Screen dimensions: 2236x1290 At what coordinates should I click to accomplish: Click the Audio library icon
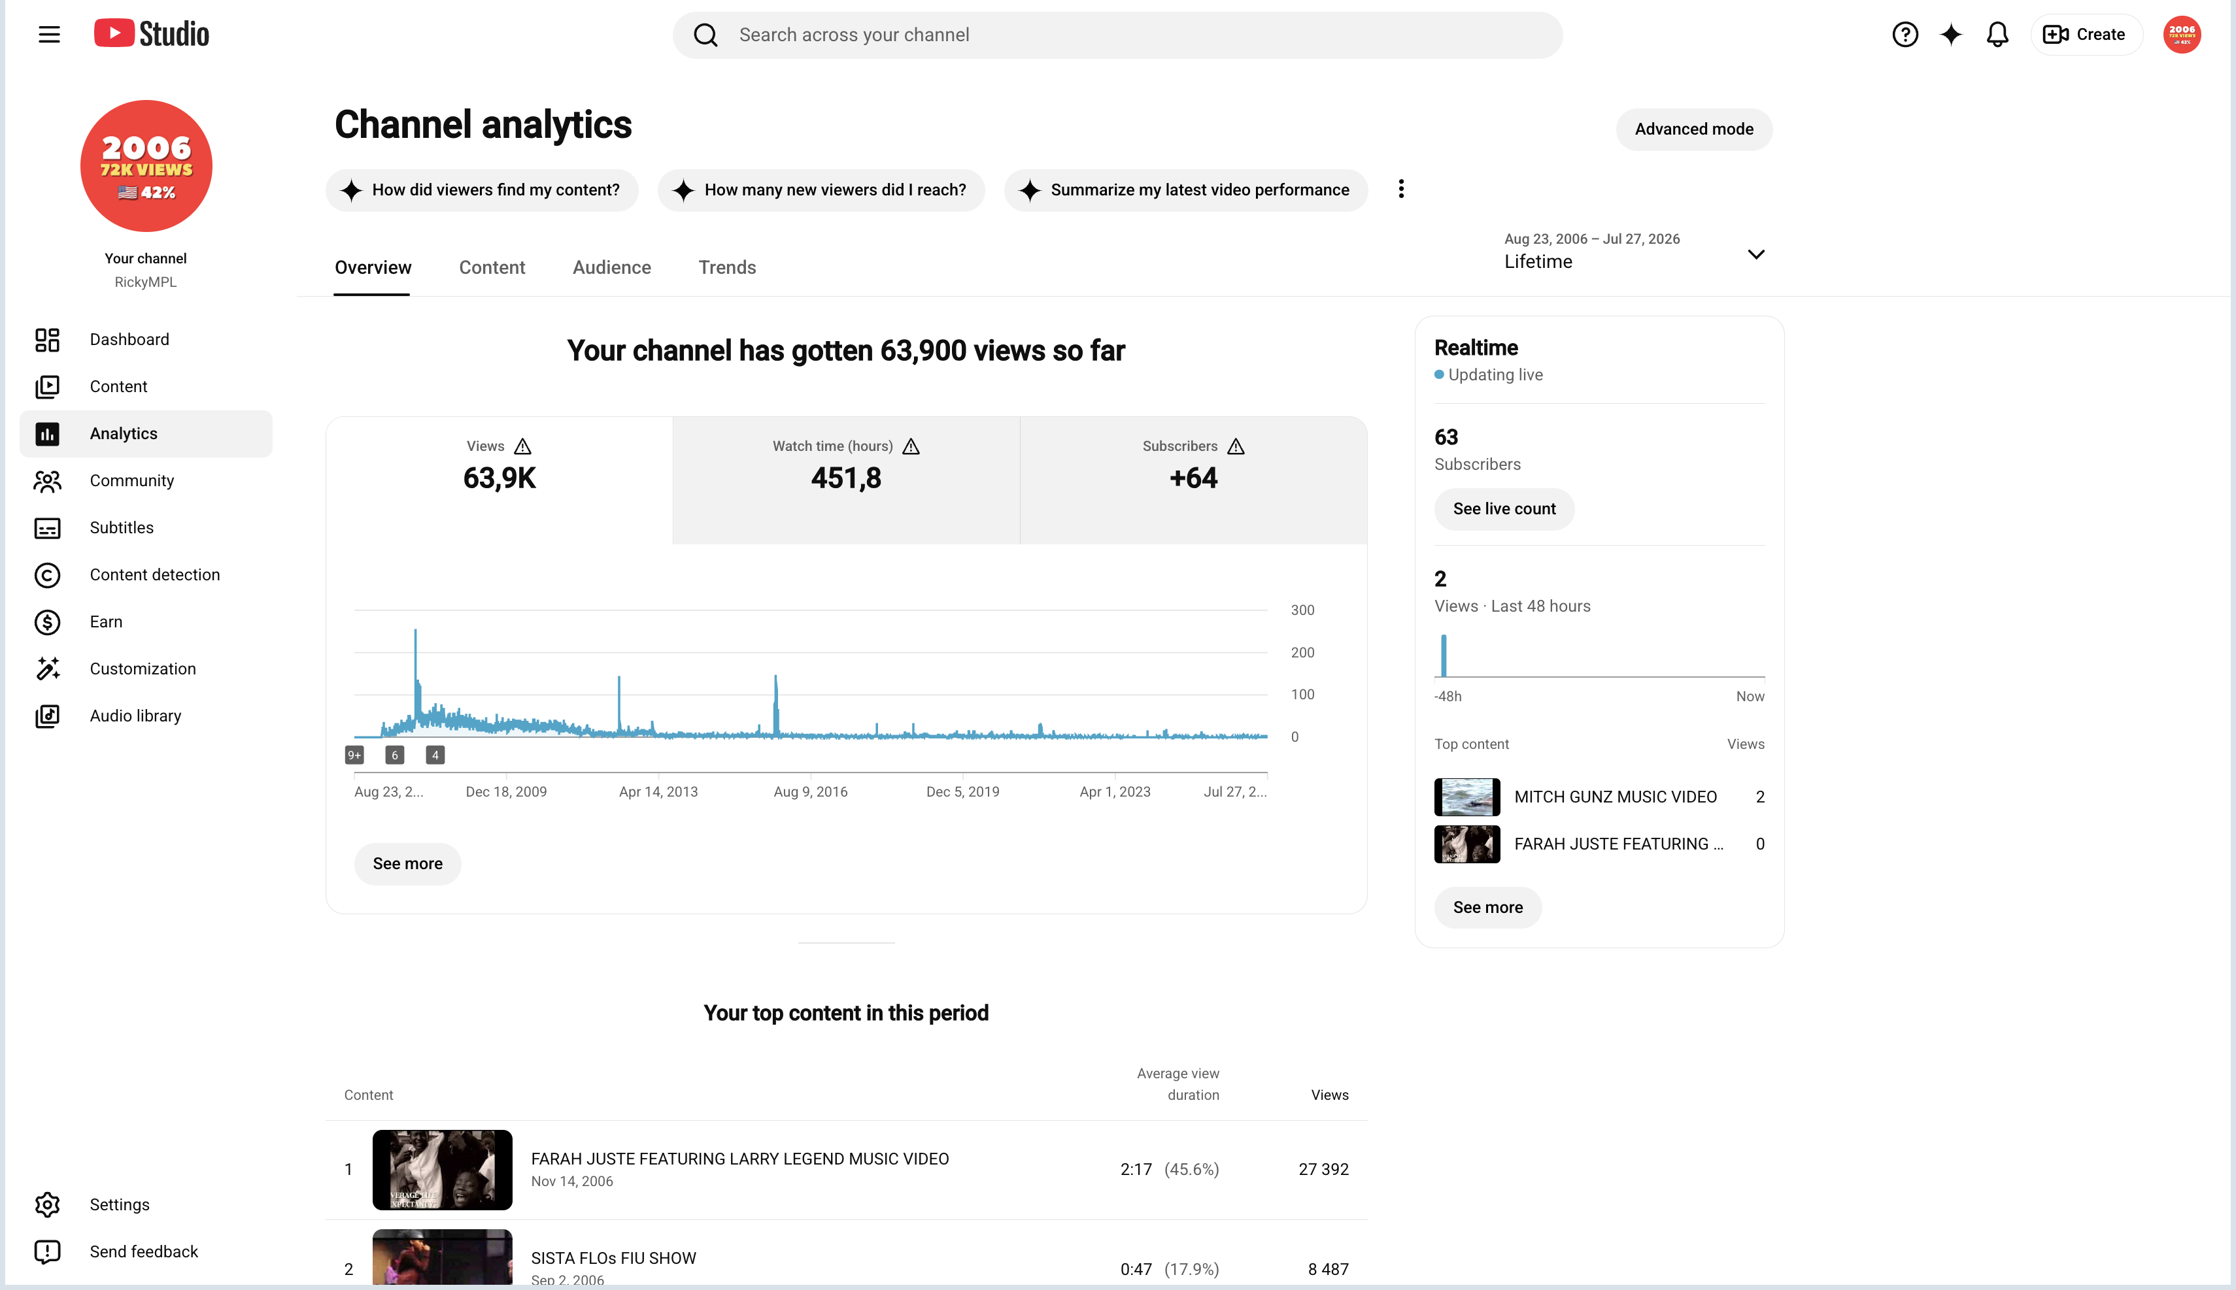pyautogui.click(x=47, y=716)
